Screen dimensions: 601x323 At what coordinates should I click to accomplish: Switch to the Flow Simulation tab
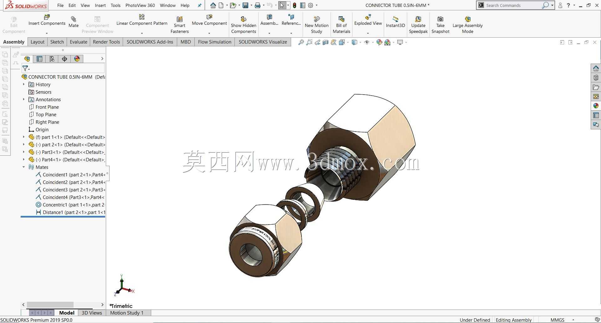[214, 42]
